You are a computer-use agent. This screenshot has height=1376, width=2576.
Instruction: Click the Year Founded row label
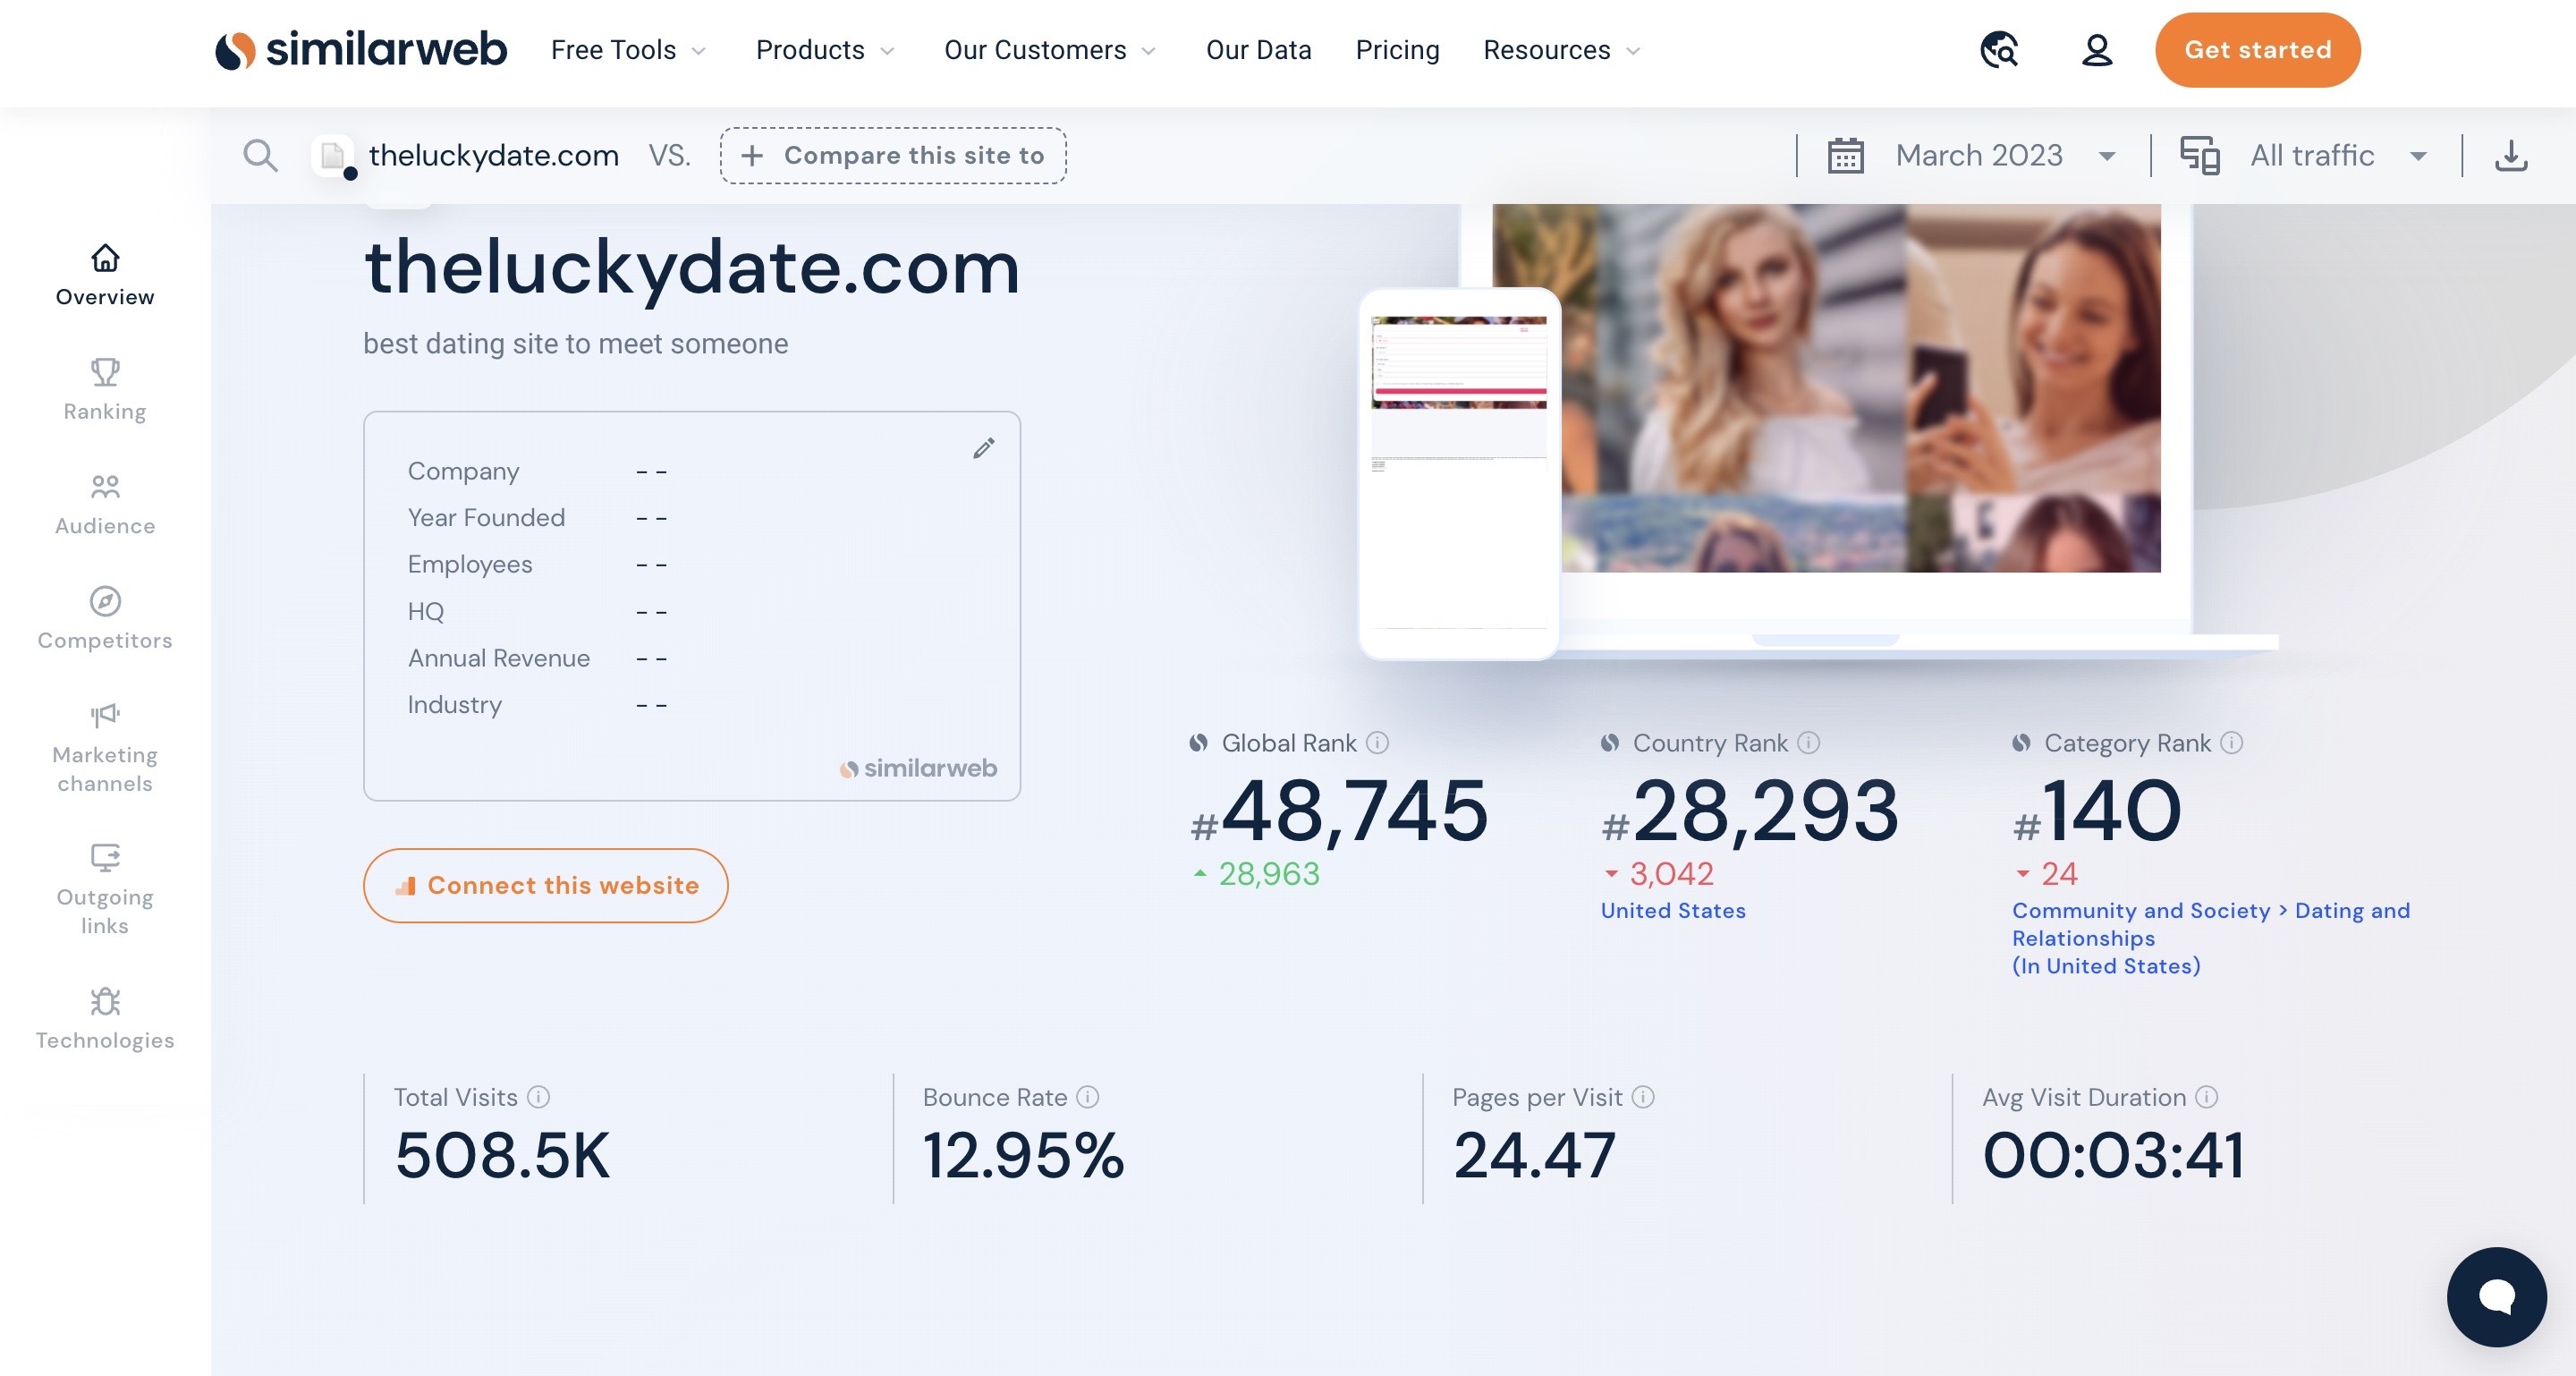pos(486,517)
